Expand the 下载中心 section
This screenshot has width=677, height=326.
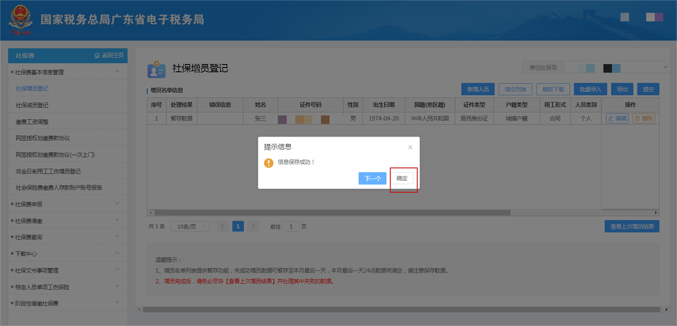(x=68, y=253)
